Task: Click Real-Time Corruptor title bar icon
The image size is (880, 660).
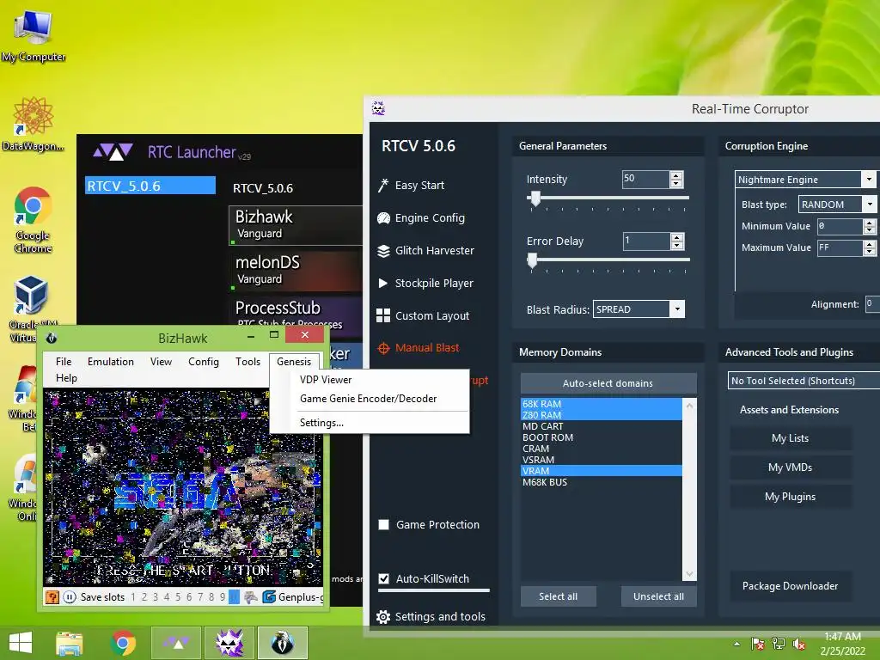Action: (x=378, y=108)
